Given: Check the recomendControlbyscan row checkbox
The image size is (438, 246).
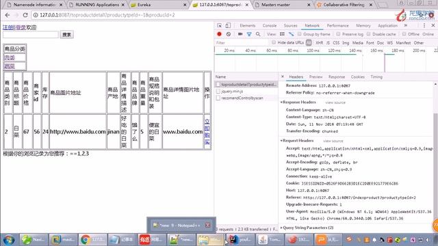Looking at the screenshot, I should pyautogui.click(x=218, y=98).
